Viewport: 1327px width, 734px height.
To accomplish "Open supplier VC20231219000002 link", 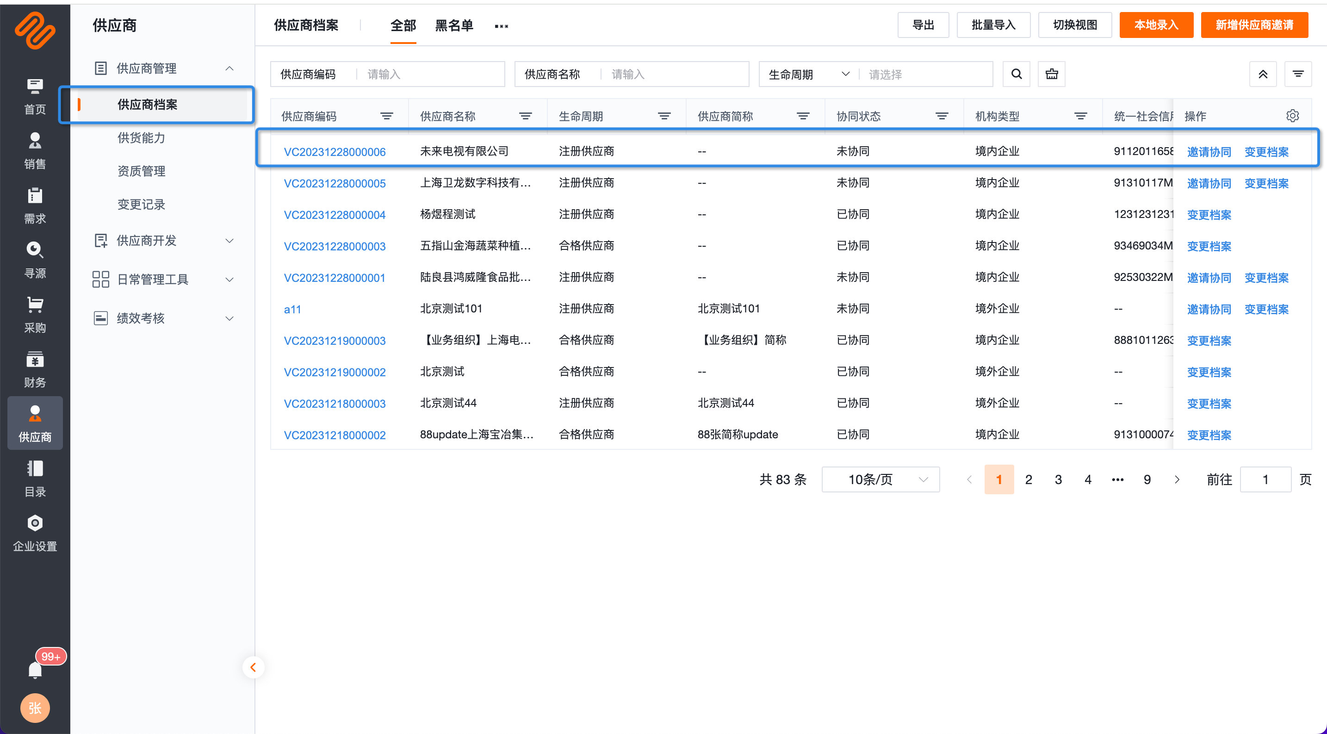I will (x=335, y=372).
